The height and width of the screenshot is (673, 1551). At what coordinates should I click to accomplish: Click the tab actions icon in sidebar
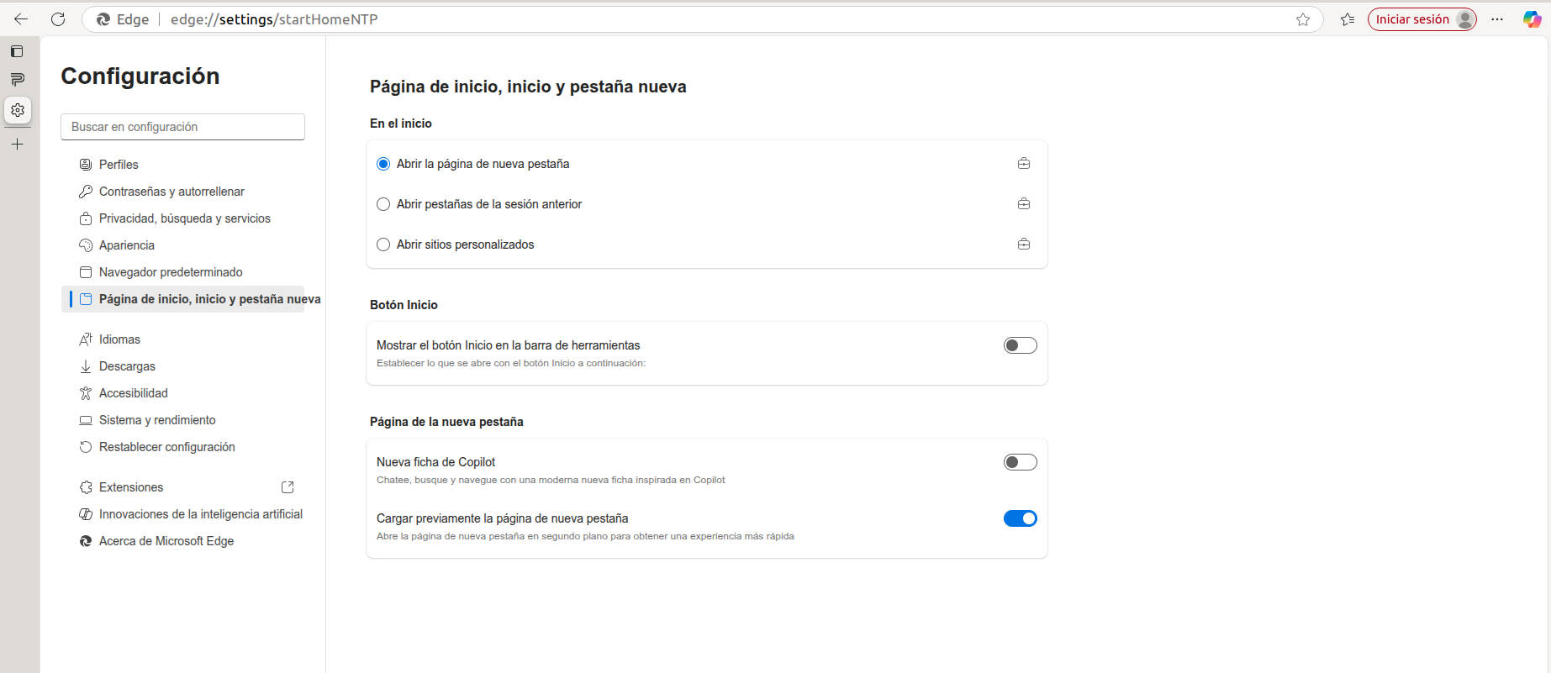17,51
